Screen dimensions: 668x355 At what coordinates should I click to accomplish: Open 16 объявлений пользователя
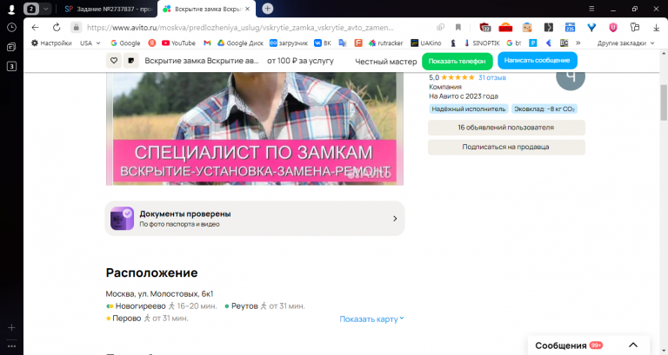pos(506,128)
